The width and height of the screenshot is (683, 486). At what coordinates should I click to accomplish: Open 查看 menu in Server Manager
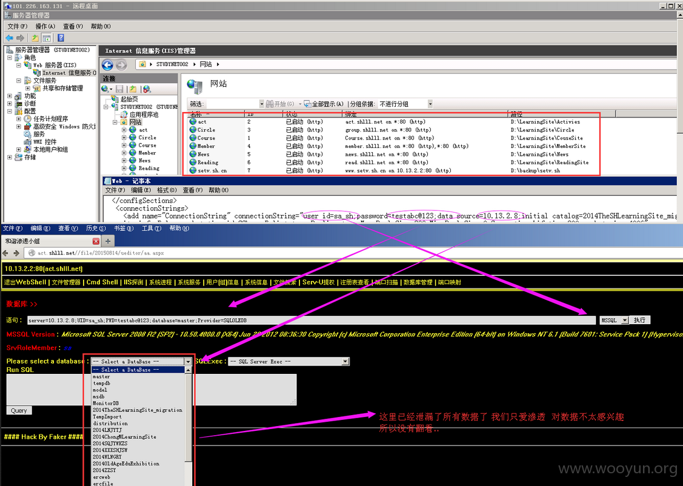[x=73, y=27]
